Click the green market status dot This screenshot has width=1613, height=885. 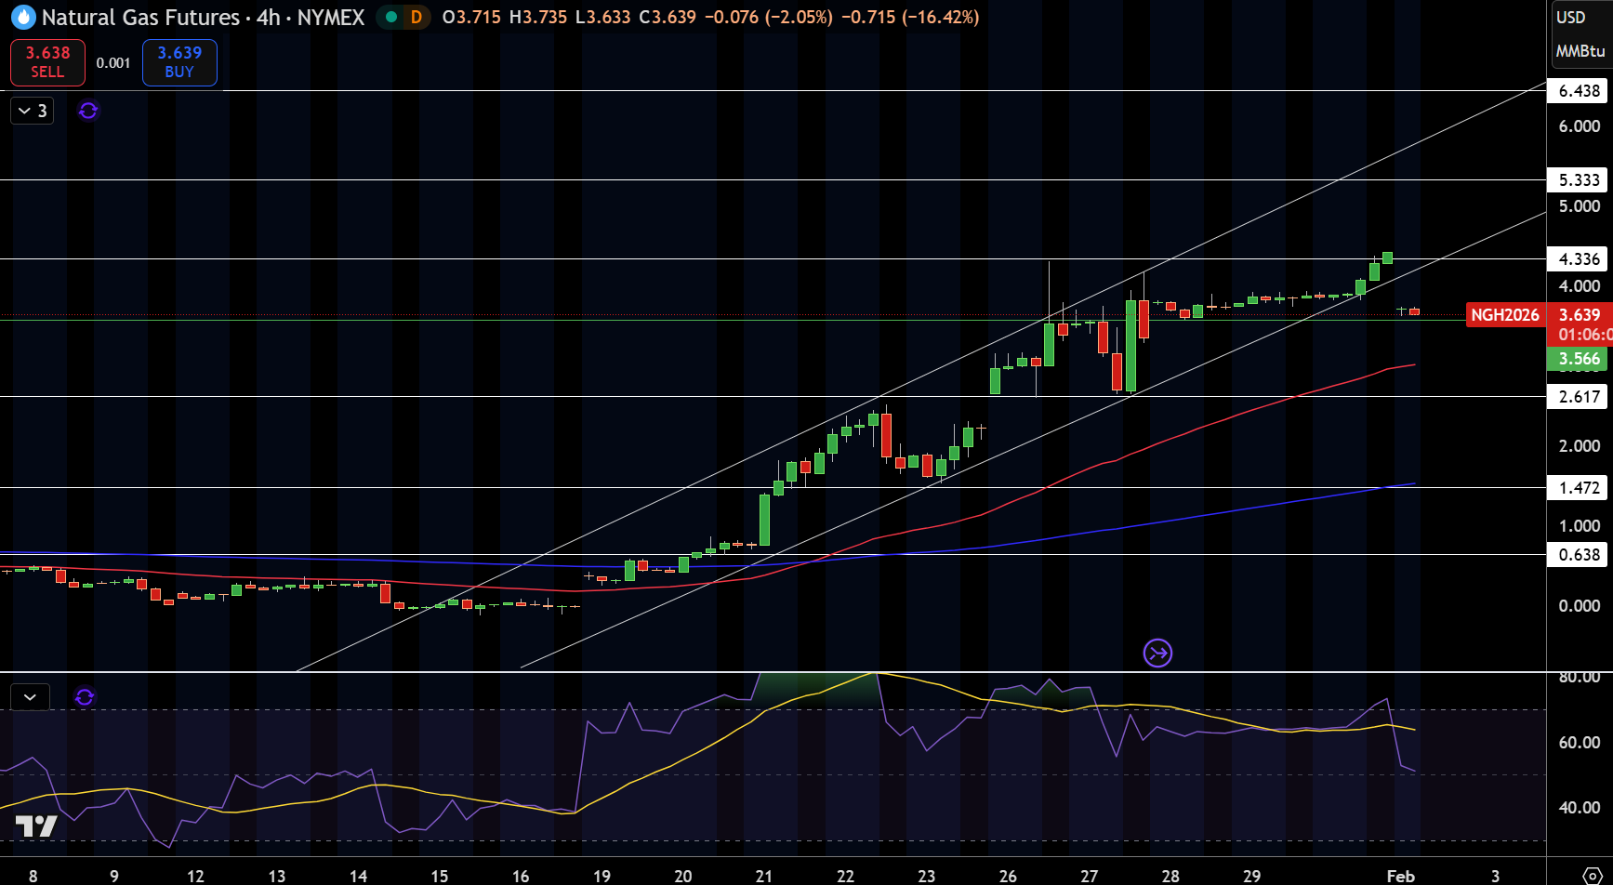391,17
